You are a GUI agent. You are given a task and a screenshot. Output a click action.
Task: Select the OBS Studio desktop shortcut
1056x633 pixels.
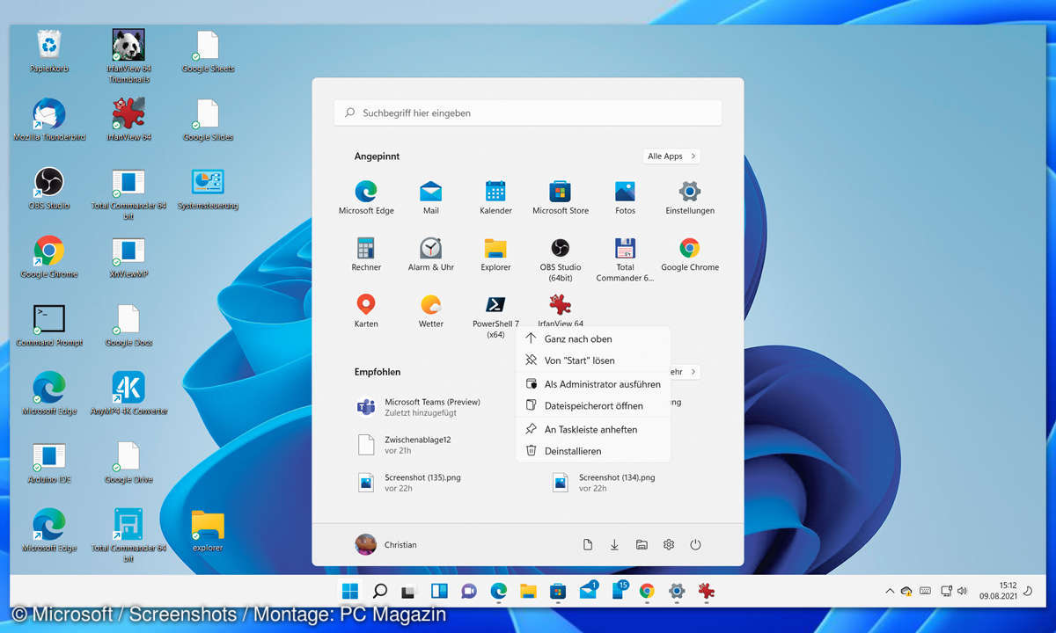click(49, 189)
